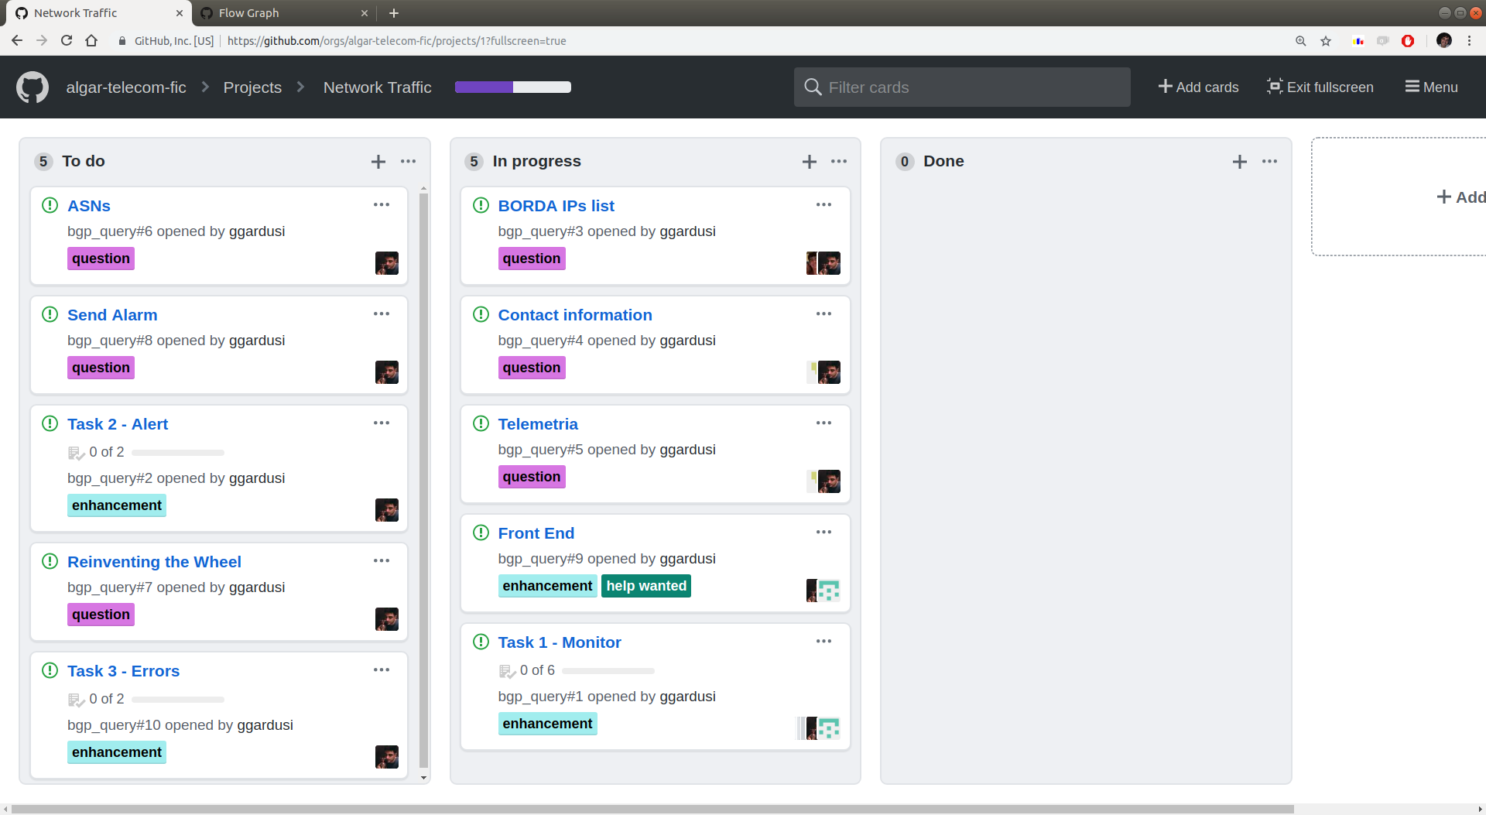The image size is (1486, 815).
Task: Open the Telemetria issue link
Action: (x=537, y=424)
